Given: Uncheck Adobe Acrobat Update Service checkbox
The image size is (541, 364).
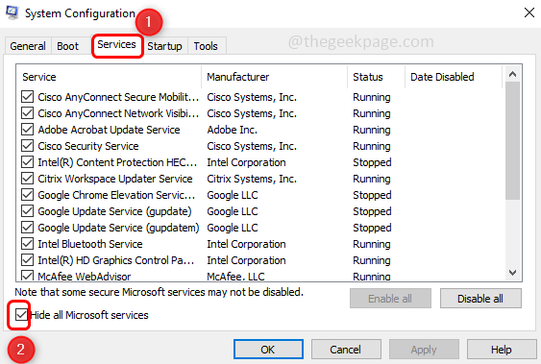Looking at the screenshot, I should (27, 130).
